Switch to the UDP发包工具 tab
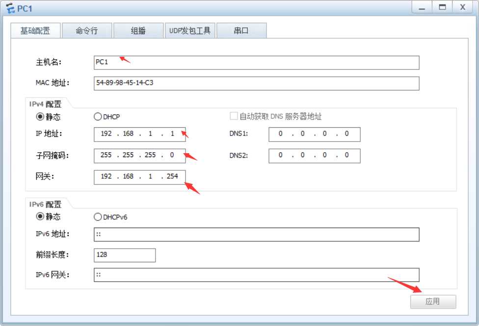 (x=190, y=30)
